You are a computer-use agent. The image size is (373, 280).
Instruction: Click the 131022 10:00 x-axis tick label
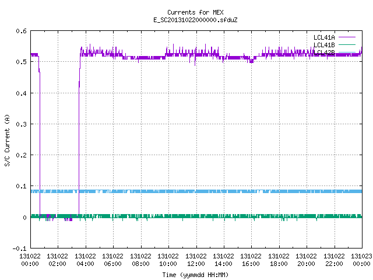[168, 260]
